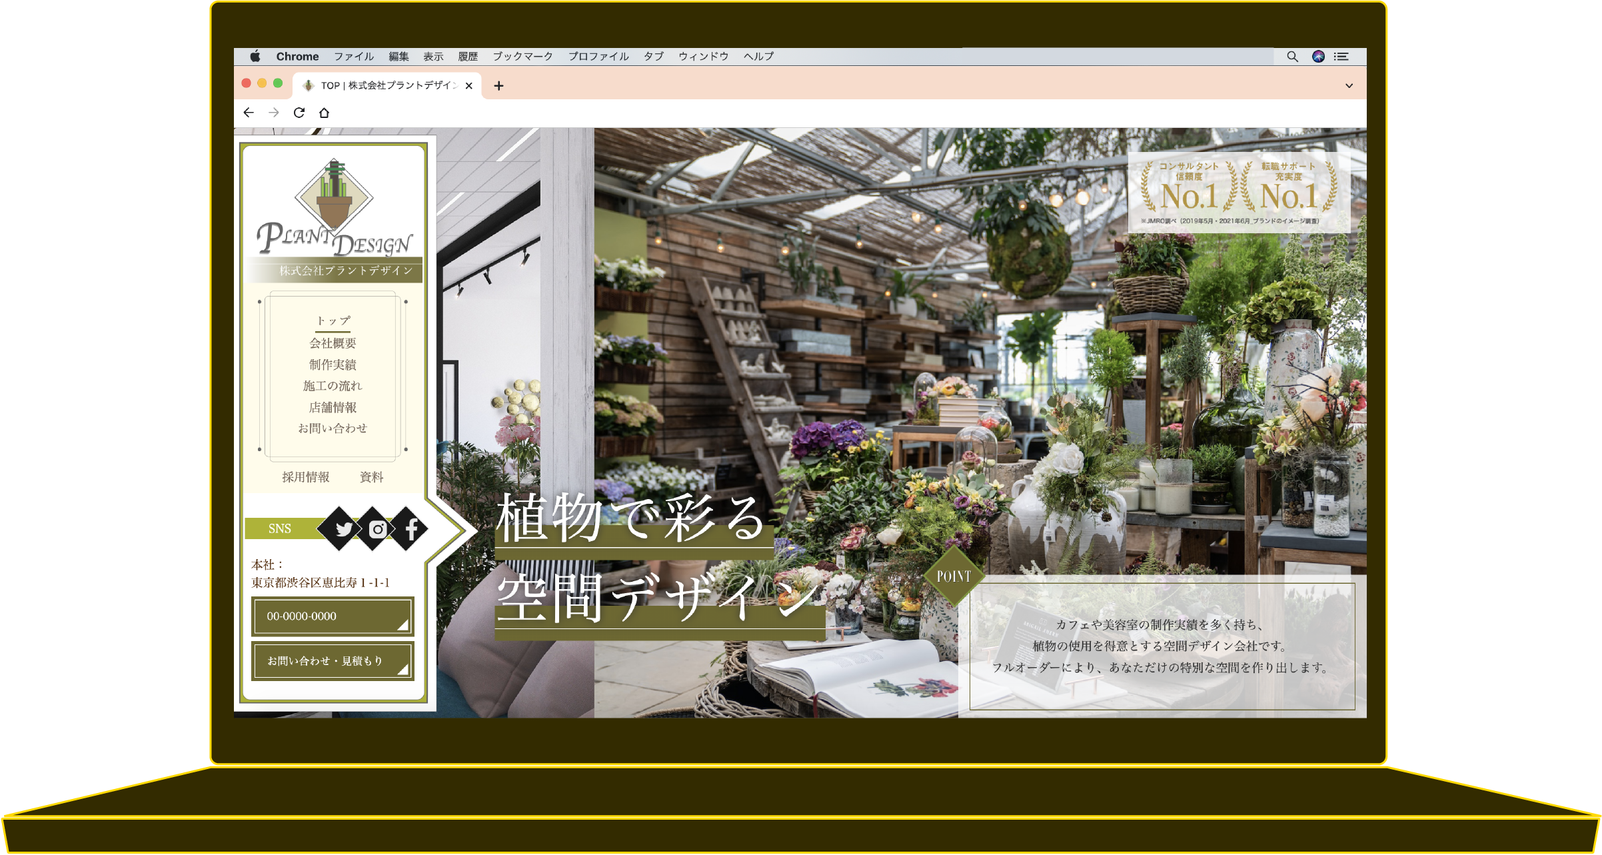Viewport: 1602px width, 855px height.
Task: Open Spotlight search in menu bar
Action: 1292,57
